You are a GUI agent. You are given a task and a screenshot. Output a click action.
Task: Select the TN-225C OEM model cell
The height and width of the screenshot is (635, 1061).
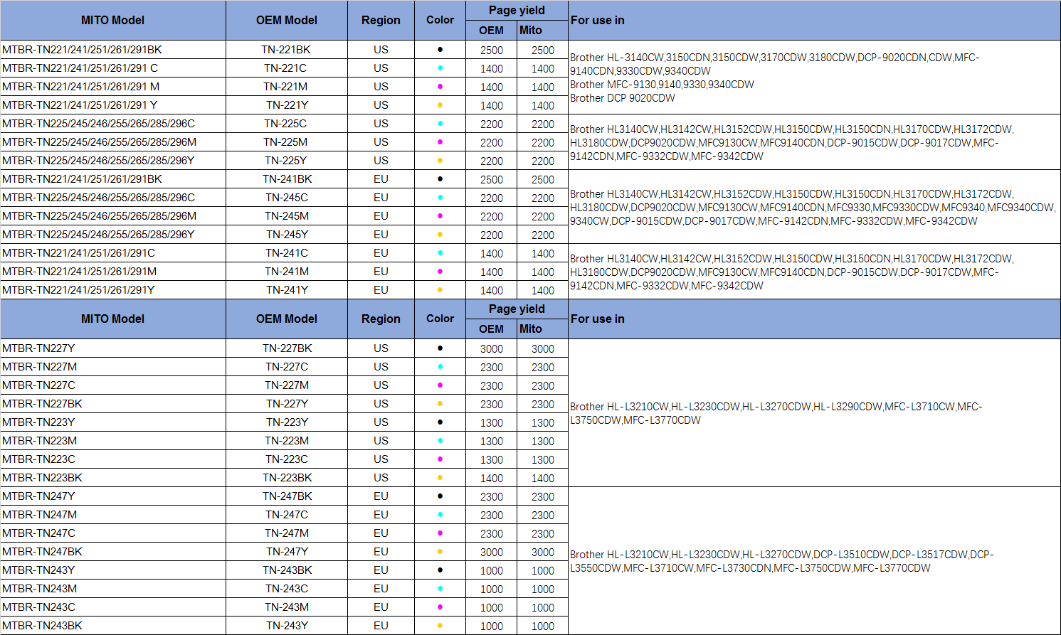(x=286, y=124)
